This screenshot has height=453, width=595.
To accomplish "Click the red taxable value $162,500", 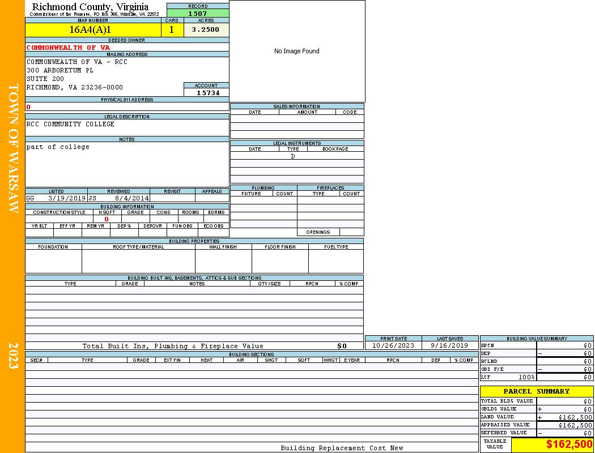I will coord(569,445).
